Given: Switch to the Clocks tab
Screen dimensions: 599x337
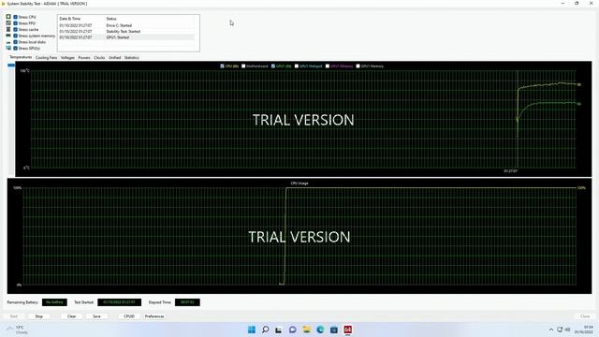Looking at the screenshot, I should [99, 58].
